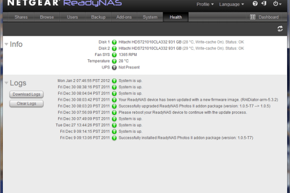Open the Users tab

72,17
